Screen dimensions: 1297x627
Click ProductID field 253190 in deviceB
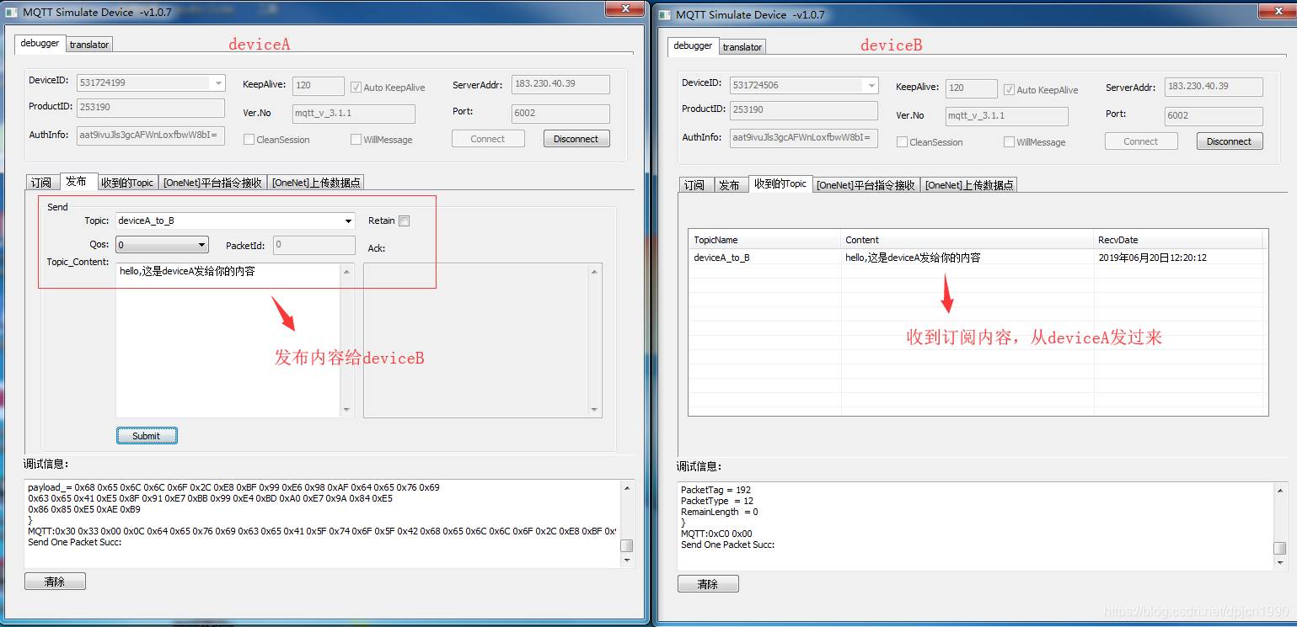click(804, 110)
